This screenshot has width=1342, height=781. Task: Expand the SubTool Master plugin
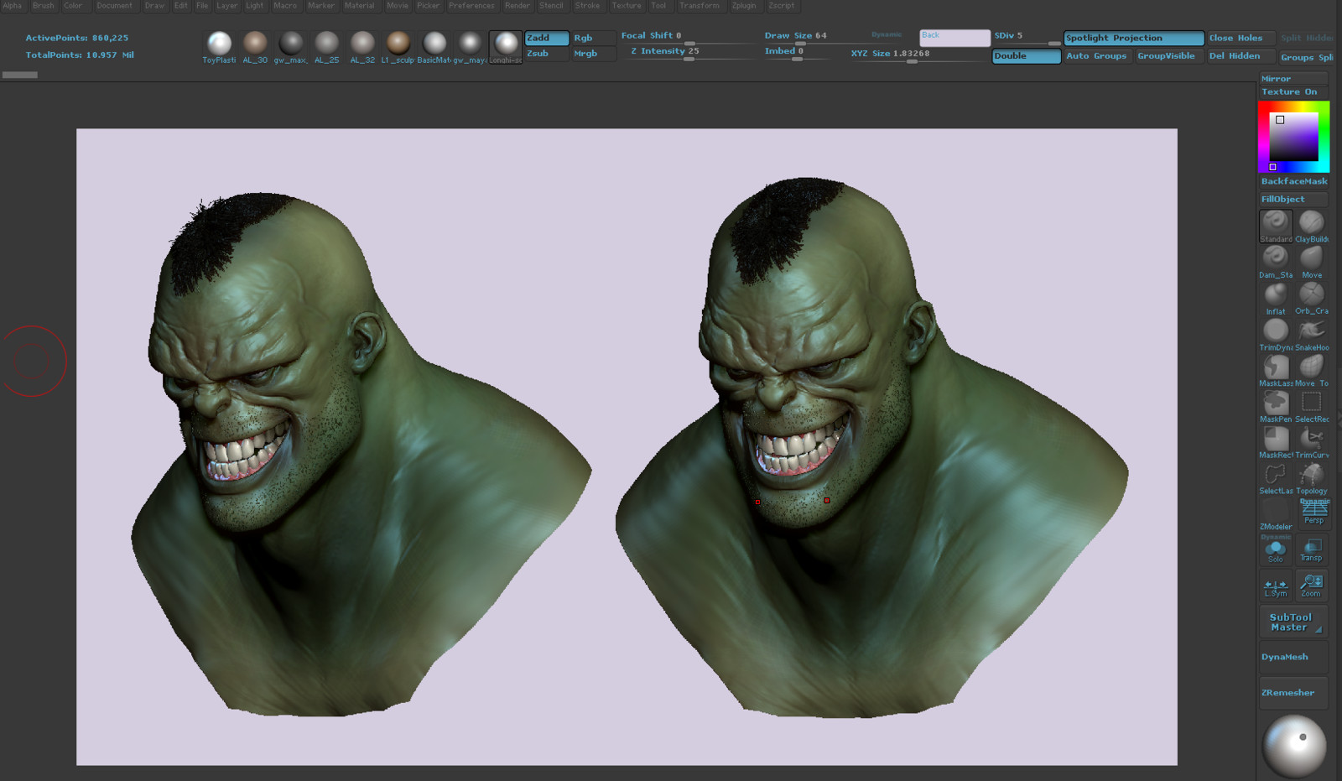(x=1292, y=622)
